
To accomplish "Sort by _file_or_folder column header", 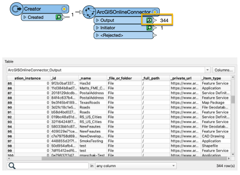I will [x=124, y=78].
